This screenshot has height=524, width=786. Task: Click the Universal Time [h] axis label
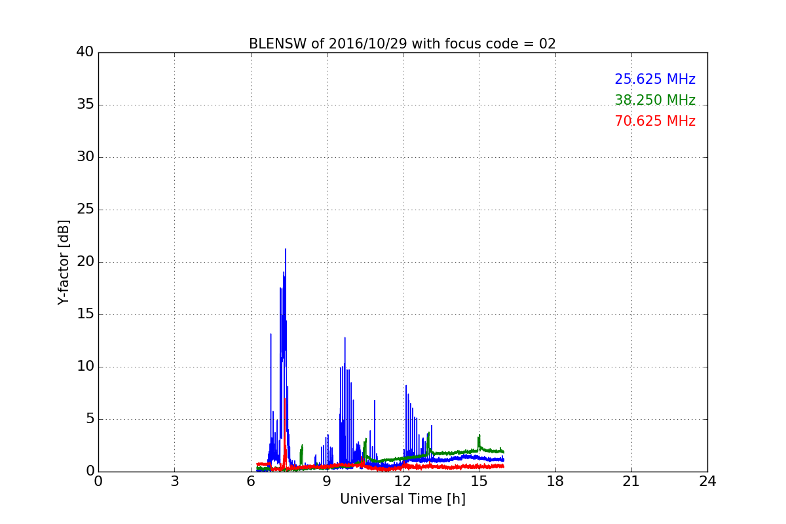point(402,499)
